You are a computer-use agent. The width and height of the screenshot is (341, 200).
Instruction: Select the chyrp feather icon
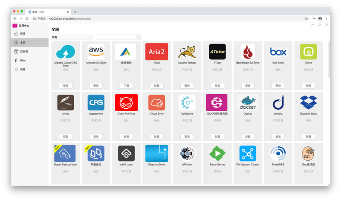(x=66, y=102)
